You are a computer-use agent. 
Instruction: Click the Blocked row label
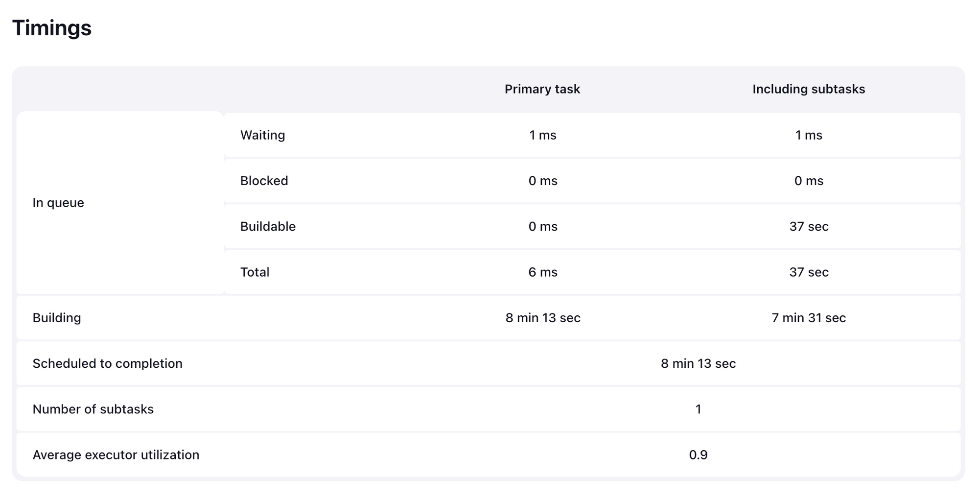pyautogui.click(x=264, y=181)
